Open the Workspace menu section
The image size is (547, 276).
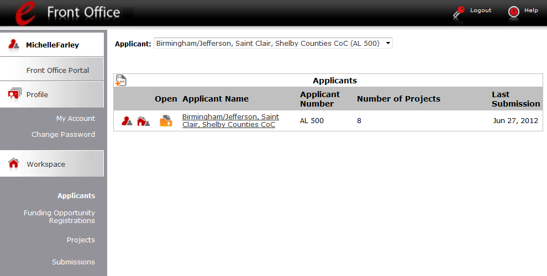[x=51, y=163]
